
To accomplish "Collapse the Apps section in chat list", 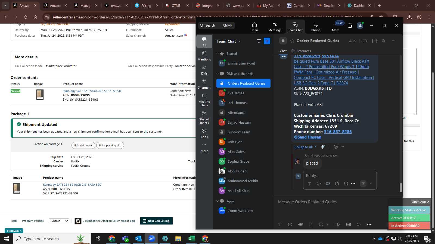I will point(217,201).
